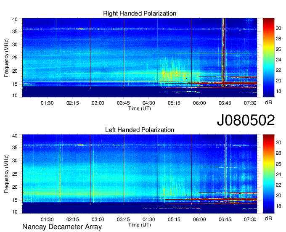Click the 10 MHz tick on right-handed plot
Viewport: 286px width, 232px height.
pyautogui.click(x=15, y=95)
